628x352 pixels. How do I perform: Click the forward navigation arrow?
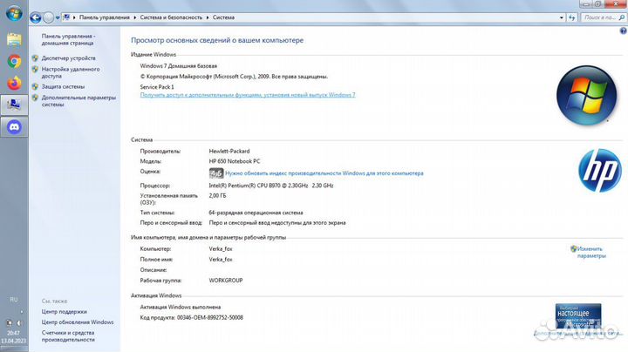coord(49,17)
